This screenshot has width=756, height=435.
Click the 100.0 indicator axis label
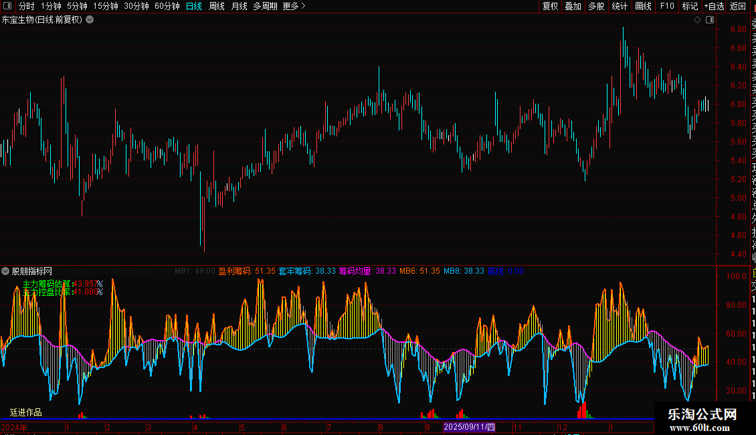pyautogui.click(x=736, y=276)
